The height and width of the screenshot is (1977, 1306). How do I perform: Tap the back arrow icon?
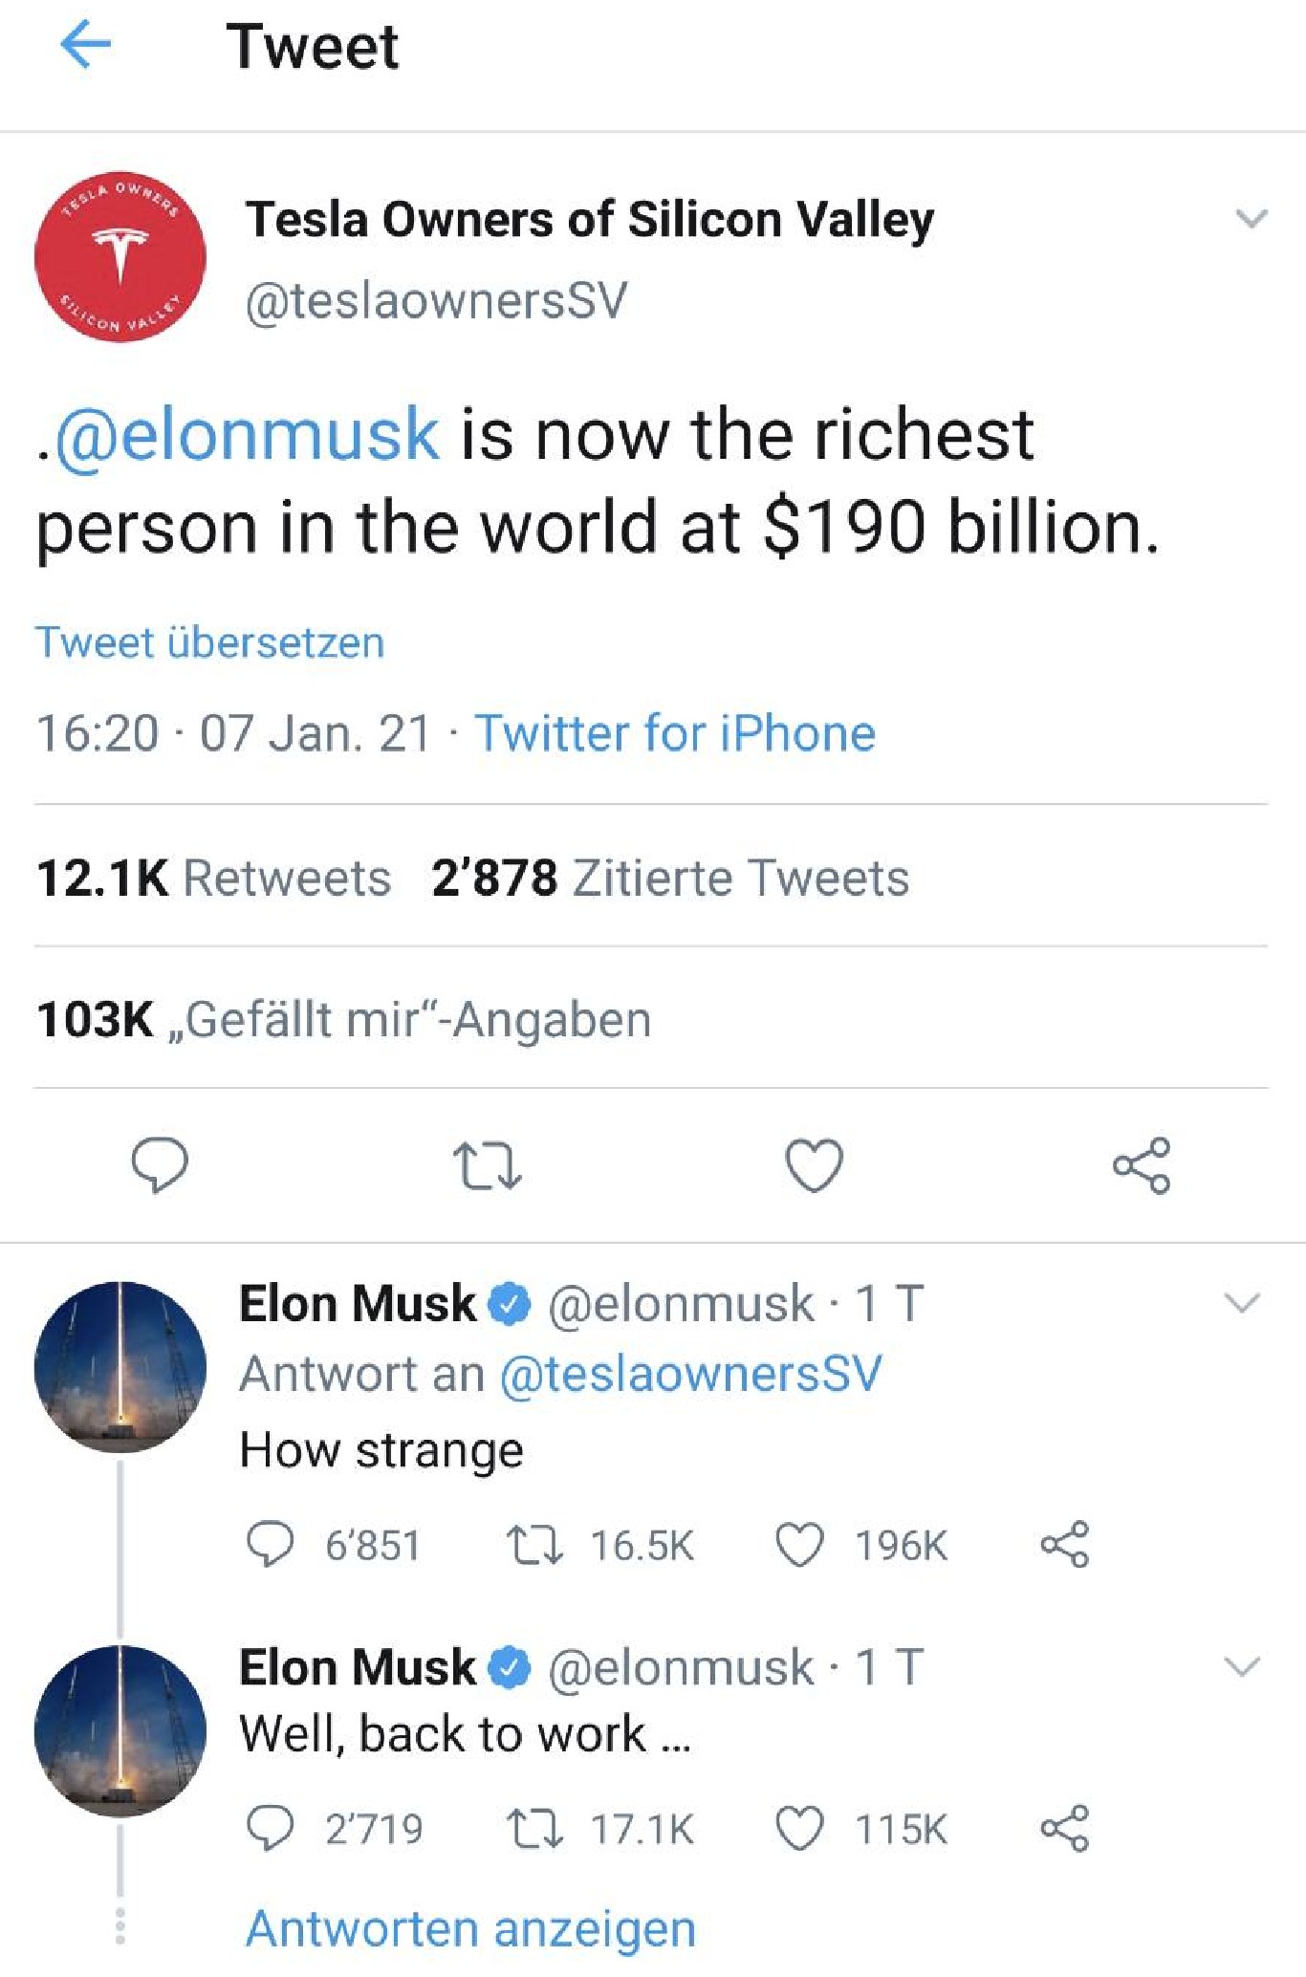click(x=86, y=45)
